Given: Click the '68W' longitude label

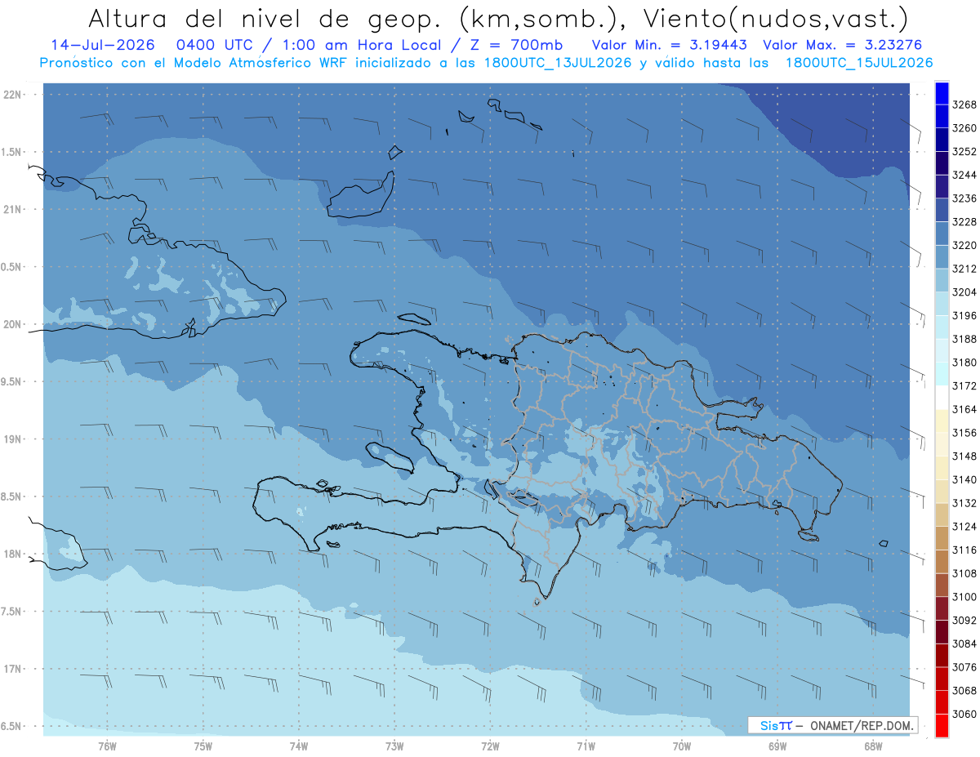Looking at the screenshot, I should 873,746.
